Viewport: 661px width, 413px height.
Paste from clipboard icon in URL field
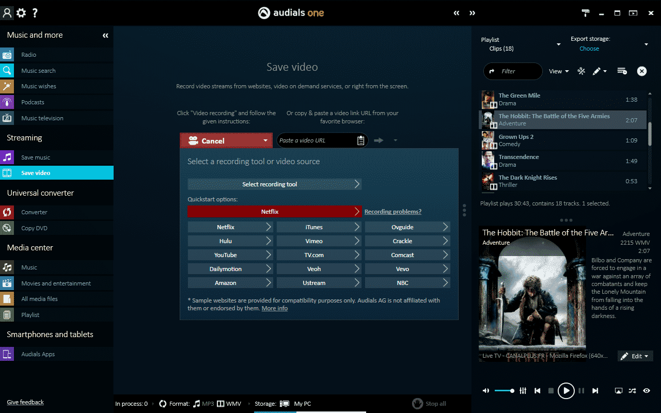coord(361,140)
